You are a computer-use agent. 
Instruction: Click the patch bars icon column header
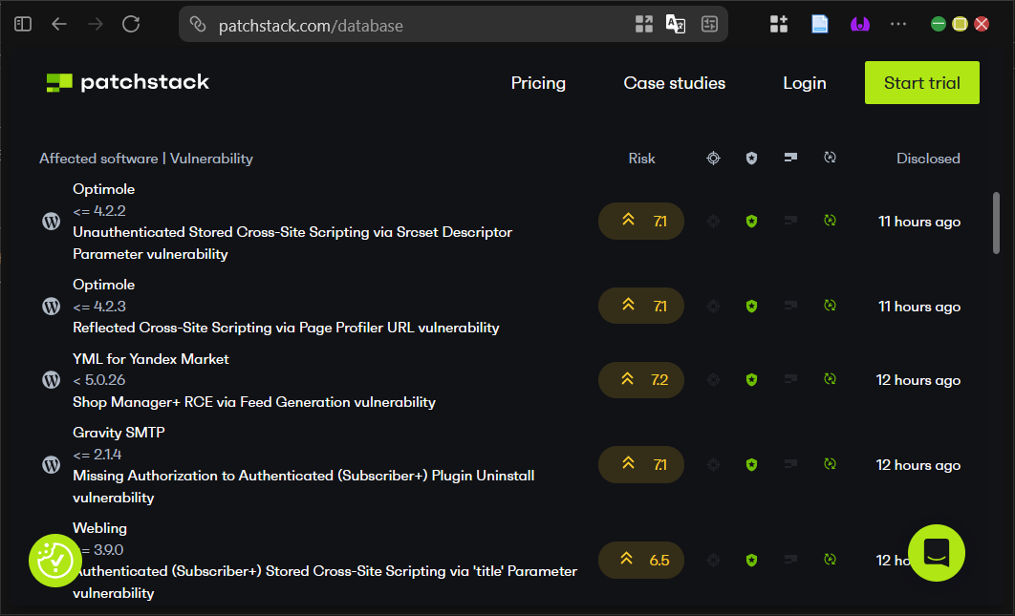(790, 158)
